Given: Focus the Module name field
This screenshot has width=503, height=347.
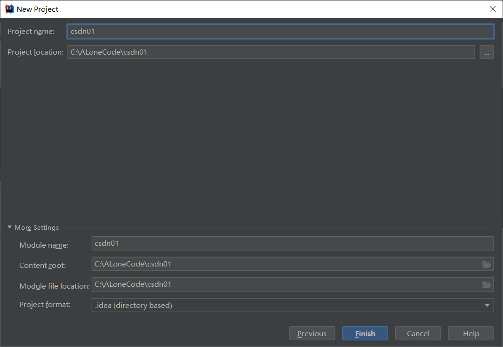Looking at the screenshot, I should click(293, 243).
